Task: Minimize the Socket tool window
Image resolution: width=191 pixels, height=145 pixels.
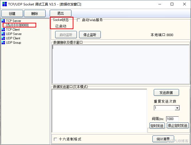Action: pyautogui.click(x=160, y=4)
